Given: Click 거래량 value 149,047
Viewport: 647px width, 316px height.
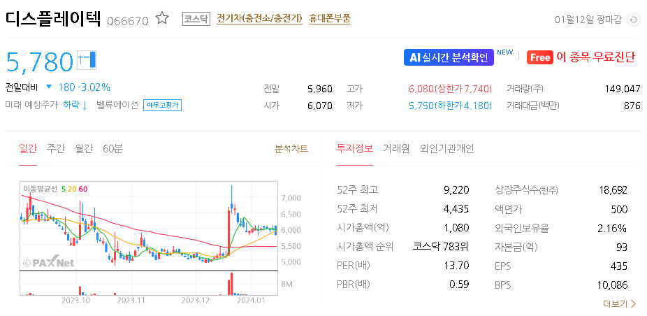Looking at the screenshot, I should (x=623, y=89).
